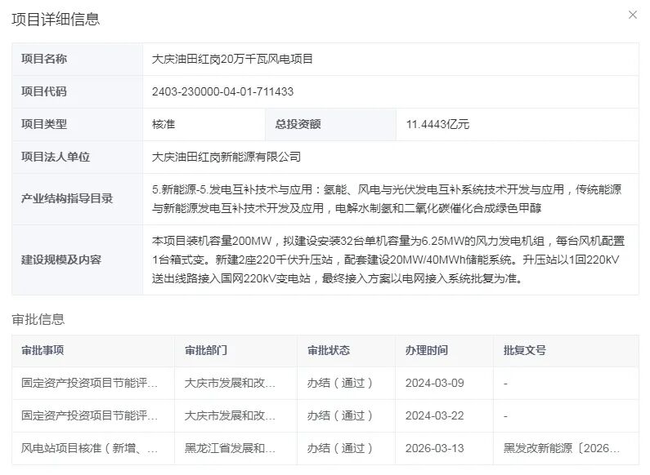Sort by the 办理时间 column header

[427, 350]
